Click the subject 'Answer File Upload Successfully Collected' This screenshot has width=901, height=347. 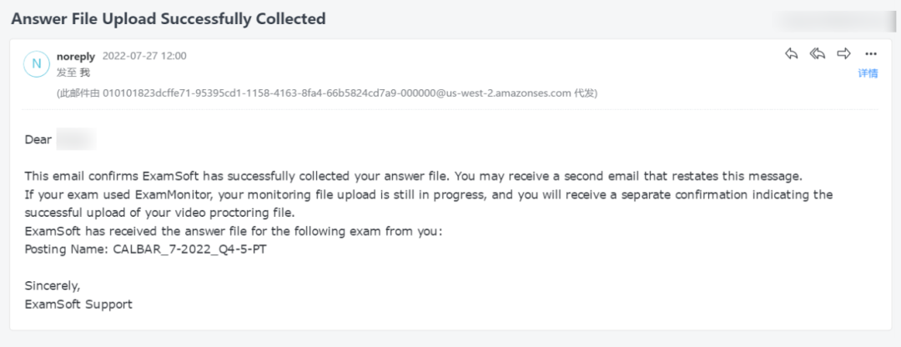pyautogui.click(x=169, y=19)
